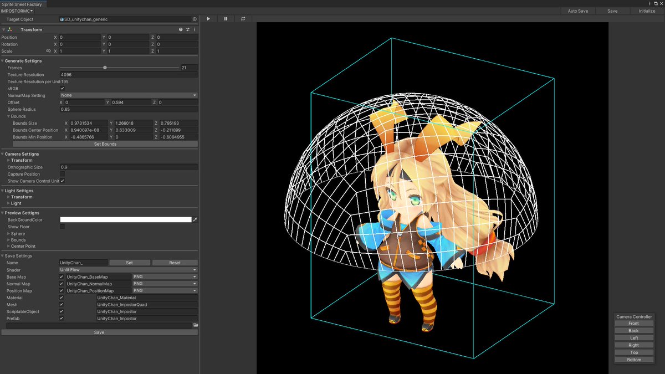This screenshot has width=665, height=374.
Task: Switch camera to Left view
Action: click(633, 338)
